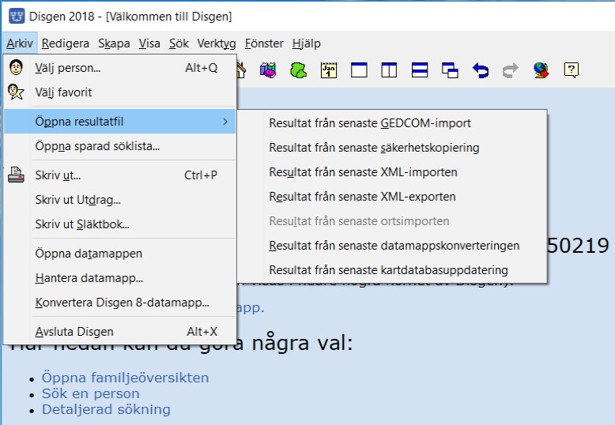Choose Välj favorit menu entry
The image size is (615, 425).
coord(120,92)
